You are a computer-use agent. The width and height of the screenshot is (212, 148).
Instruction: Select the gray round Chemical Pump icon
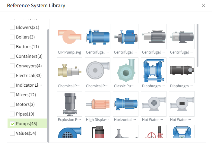97,70
